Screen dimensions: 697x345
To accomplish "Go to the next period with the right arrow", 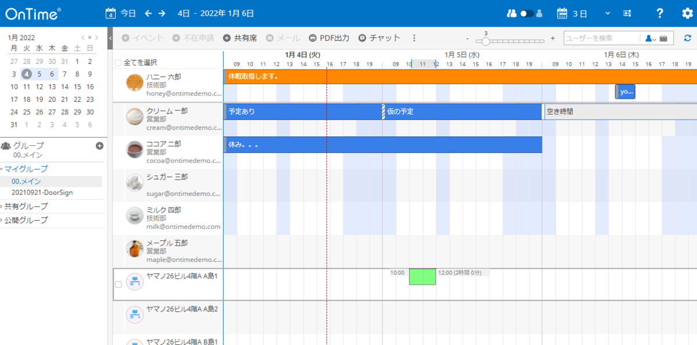I will pyautogui.click(x=162, y=13).
